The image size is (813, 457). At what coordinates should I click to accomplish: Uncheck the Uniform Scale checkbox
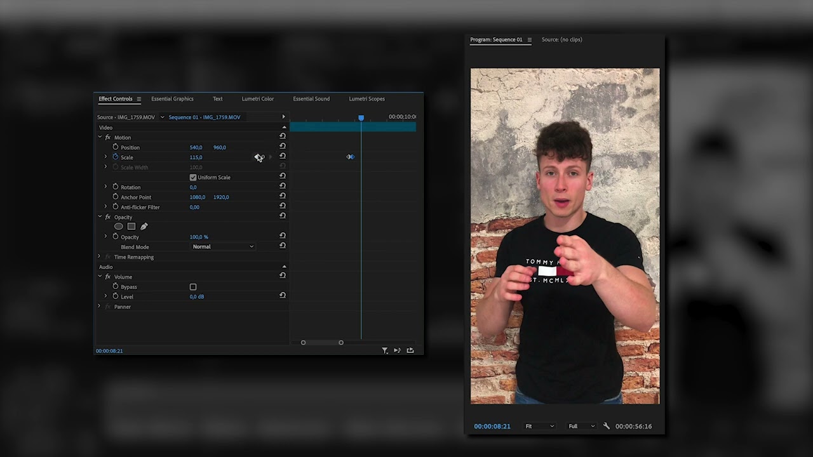point(193,177)
